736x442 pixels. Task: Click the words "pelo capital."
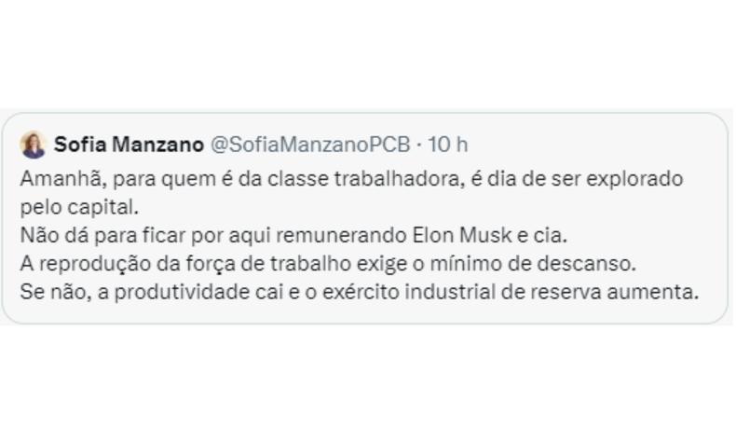(64, 205)
